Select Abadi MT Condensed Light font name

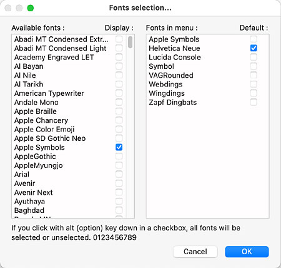[x=60, y=48]
